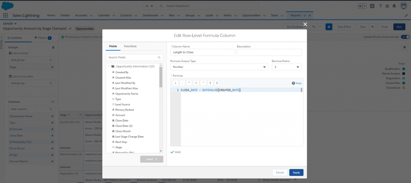The width and height of the screenshot is (411, 183).
Task: Open the search scope All dropdown
Action: tap(149, 6)
